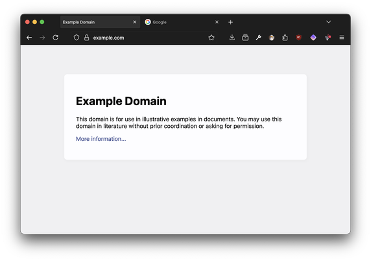Click the paragraph starting "This domain is for use"
The height and width of the screenshot is (261, 371).
[178, 123]
